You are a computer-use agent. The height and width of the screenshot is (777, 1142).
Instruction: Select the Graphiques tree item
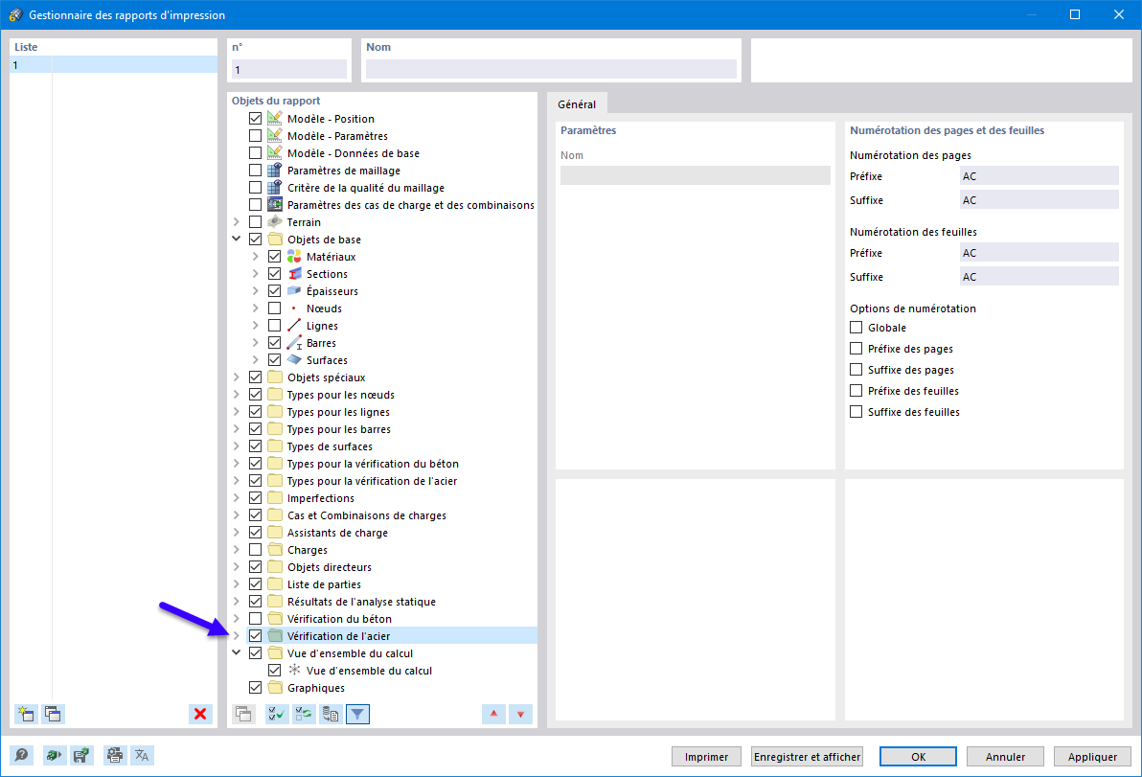(x=316, y=688)
